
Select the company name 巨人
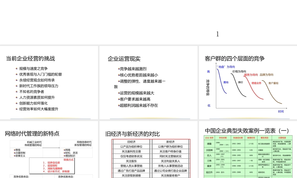[209, 155]
